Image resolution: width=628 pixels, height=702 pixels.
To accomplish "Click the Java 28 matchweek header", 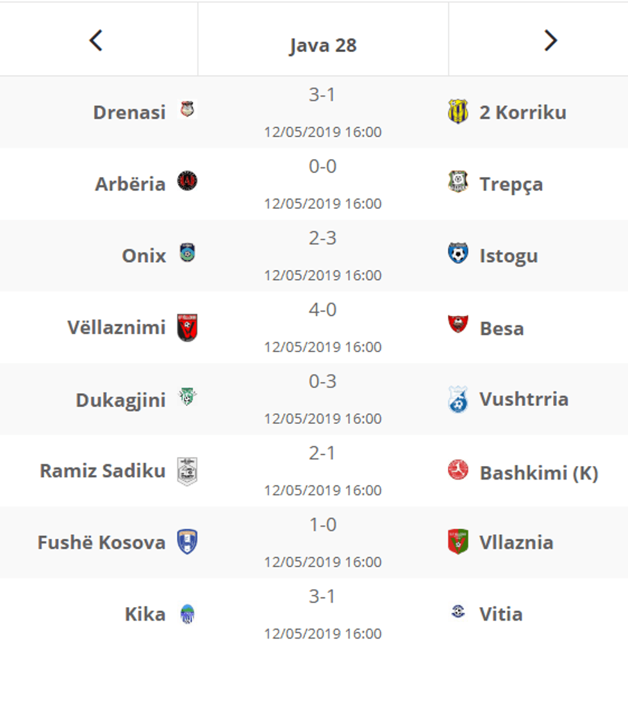I will (x=323, y=46).
